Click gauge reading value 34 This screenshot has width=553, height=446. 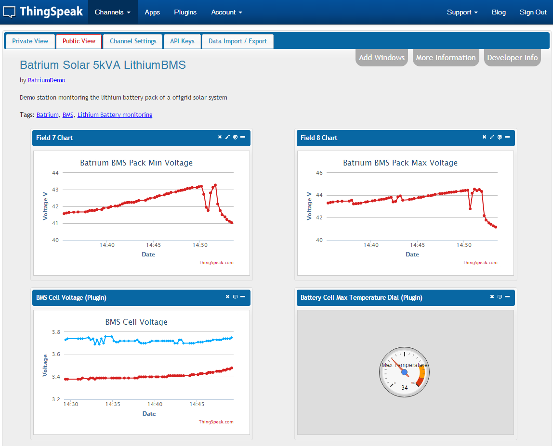(x=405, y=387)
